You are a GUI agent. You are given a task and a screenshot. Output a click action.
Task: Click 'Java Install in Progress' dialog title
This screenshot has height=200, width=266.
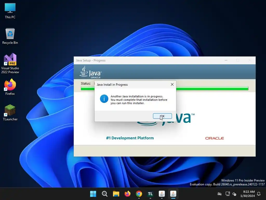click(112, 85)
